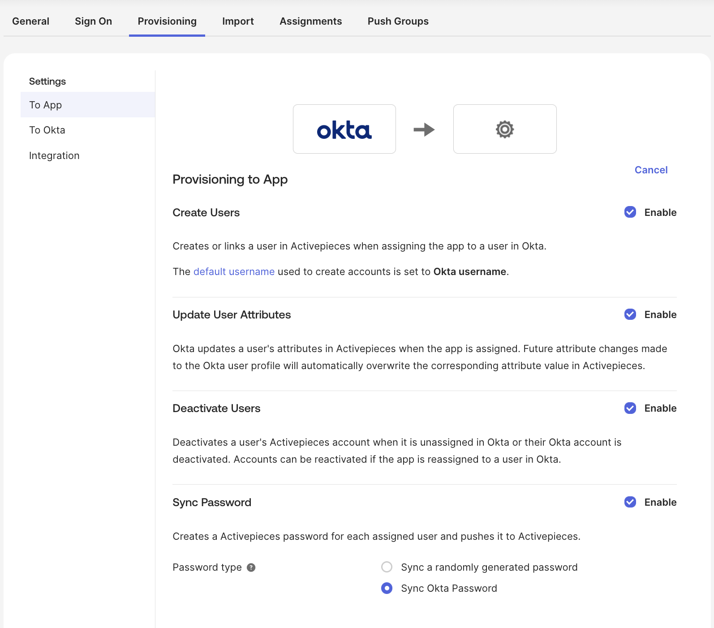Click the Settings sidebar heading

(47, 81)
